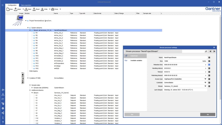Select the Datastream entry in the dialog
The height and width of the screenshot is (125, 222).
[135, 56]
